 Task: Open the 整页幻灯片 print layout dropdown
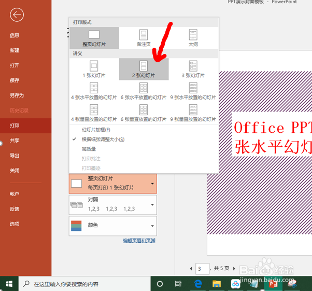pos(113,183)
